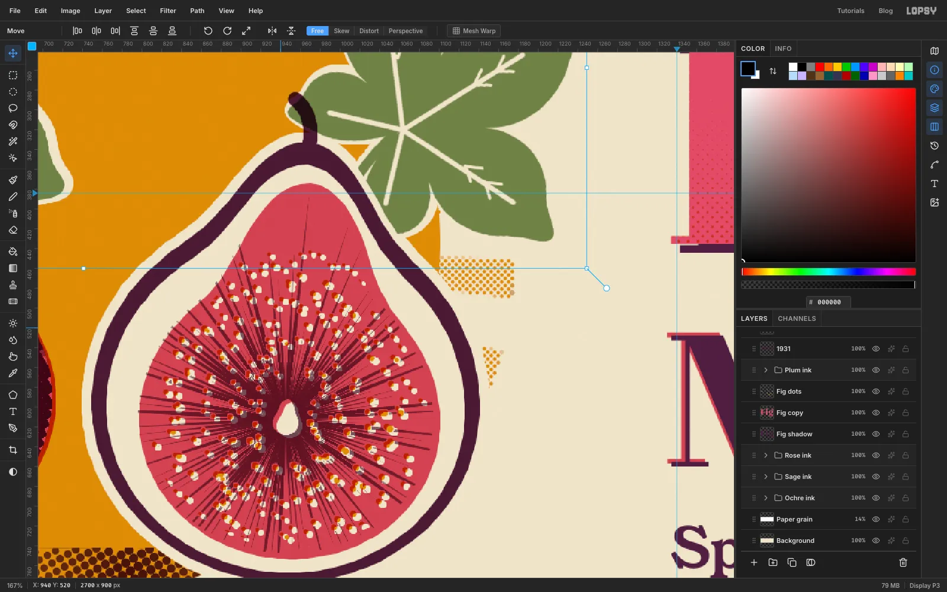Rotate counter-clockwise using the toolbar icon

click(x=208, y=31)
